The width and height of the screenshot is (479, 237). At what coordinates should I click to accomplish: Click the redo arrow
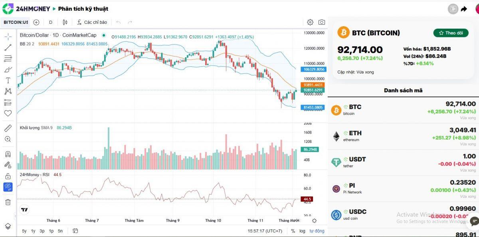point(130,22)
